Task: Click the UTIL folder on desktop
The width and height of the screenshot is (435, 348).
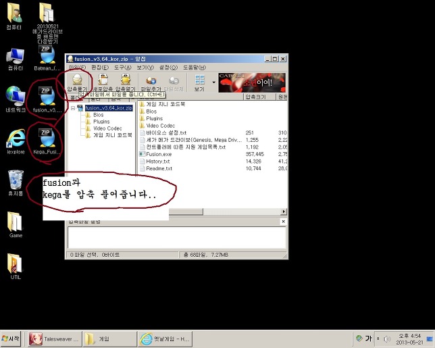Action: 16,267
